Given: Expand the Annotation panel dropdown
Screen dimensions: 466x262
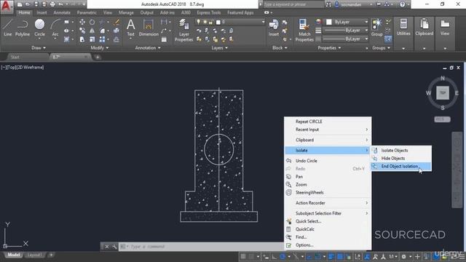Looking at the screenshot, I should 148,48.
